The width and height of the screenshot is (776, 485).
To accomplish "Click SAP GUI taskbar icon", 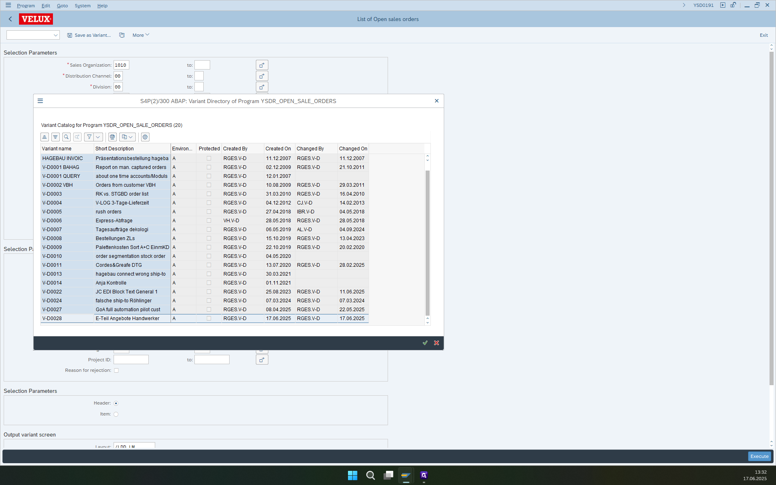I will (x=406, y=475).
